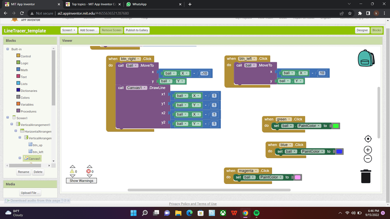Zoom in using the plus control

point(367,149)
